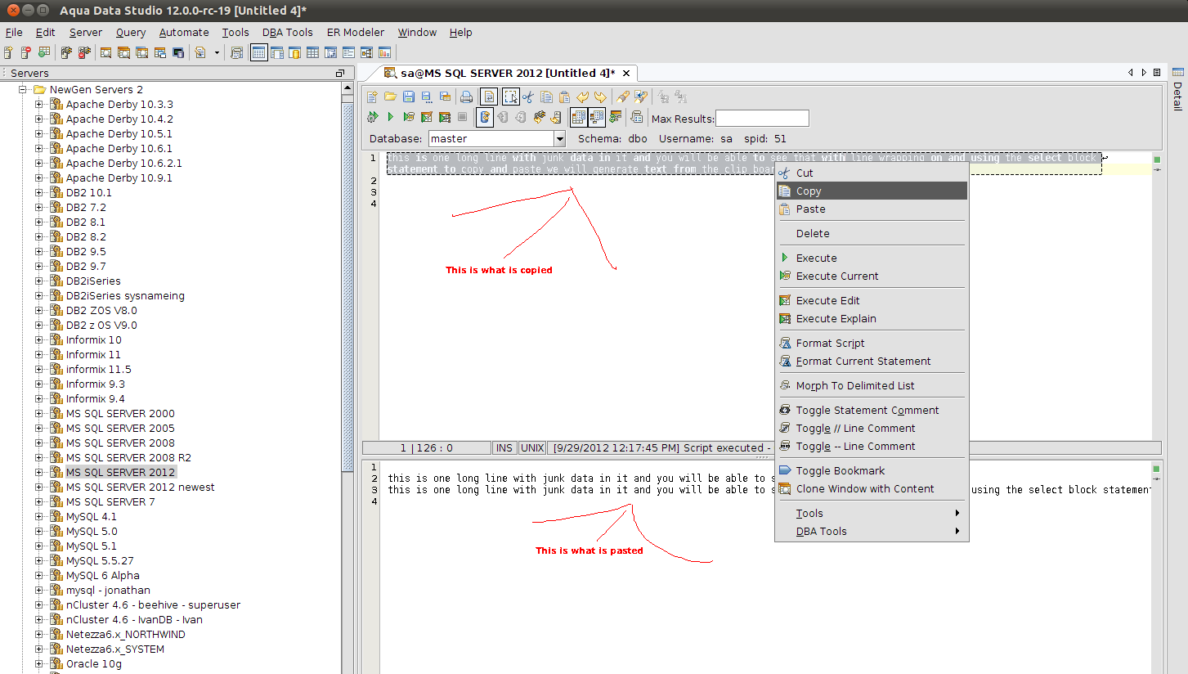Expand the DB2 10.1 server node
This screenshot has height=674, width=1188.
[x=38, y=192]
